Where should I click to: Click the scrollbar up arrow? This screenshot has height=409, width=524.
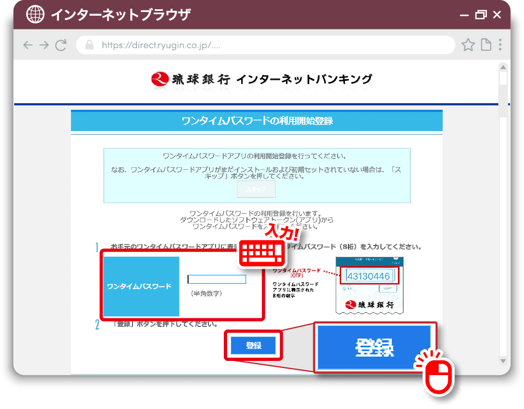tap(503, 67)
